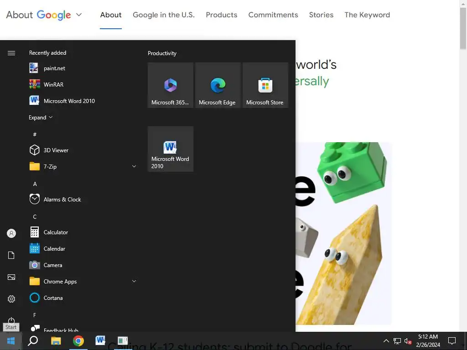The width and height of the screenshot is (467, 350).
Task: Go to Google in the U.S. tab
Action: (164, 15)
